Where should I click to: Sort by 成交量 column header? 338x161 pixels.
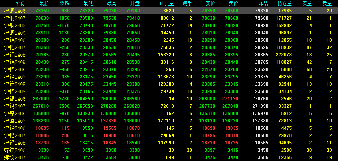click(167, 3)
